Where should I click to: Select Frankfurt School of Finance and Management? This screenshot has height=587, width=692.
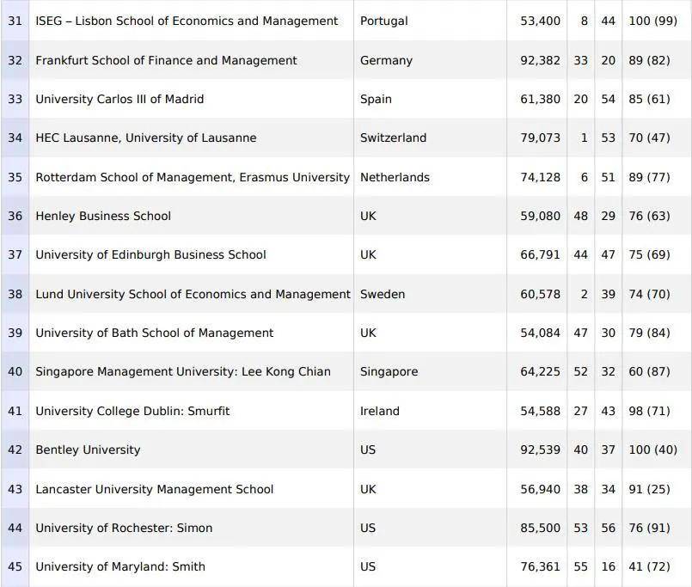(x=166, y=60)
